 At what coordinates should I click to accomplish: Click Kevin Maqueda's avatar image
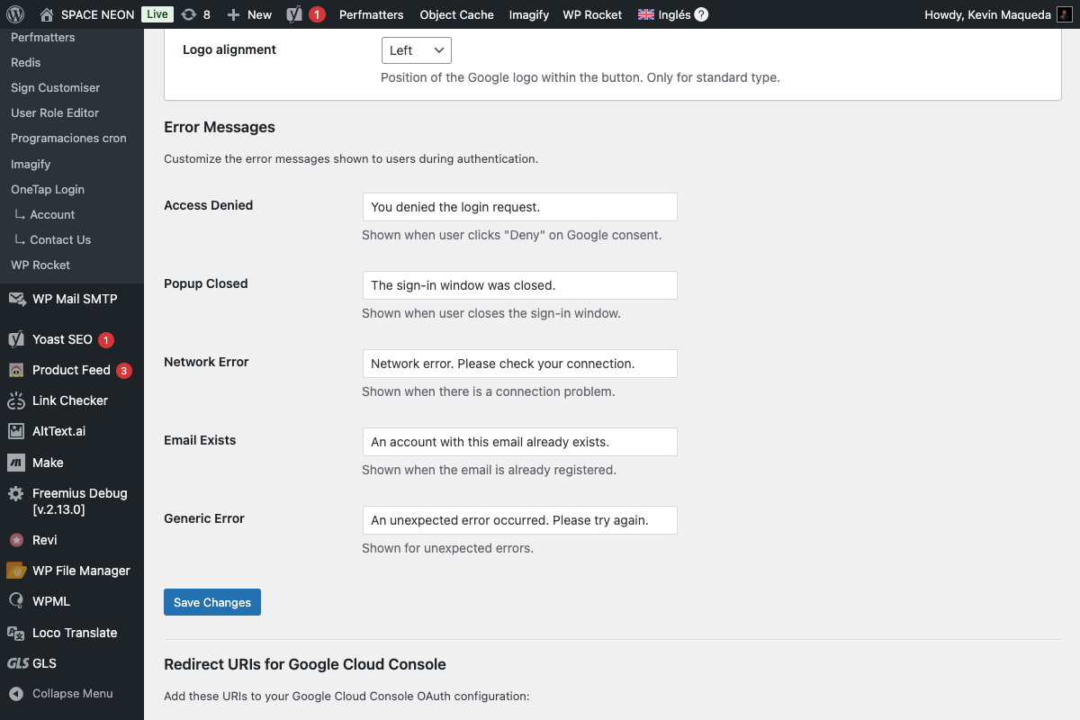pos(1065,14)
